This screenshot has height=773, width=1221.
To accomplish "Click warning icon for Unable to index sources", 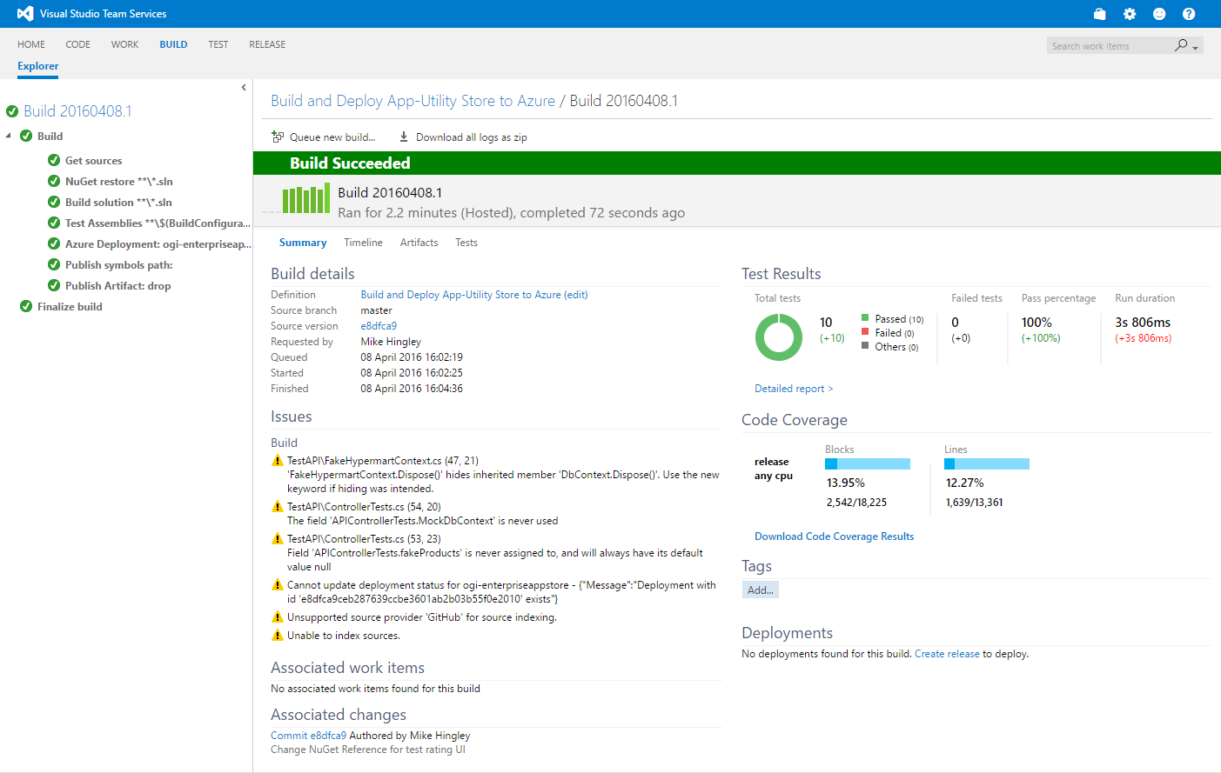I will pos(278,636).
